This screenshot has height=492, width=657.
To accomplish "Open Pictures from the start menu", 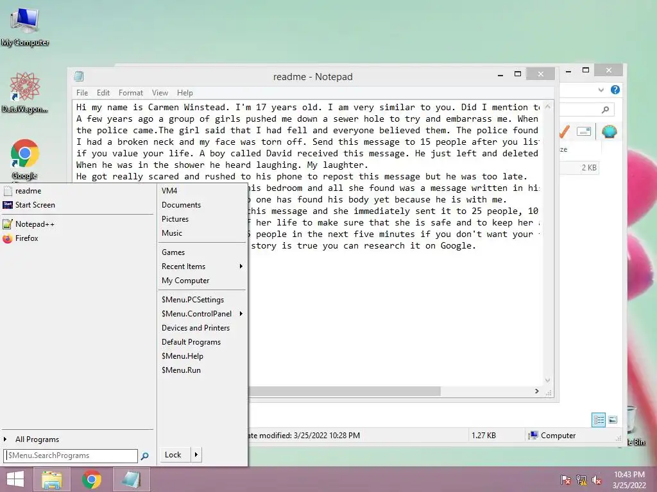I will pos(202,219).
